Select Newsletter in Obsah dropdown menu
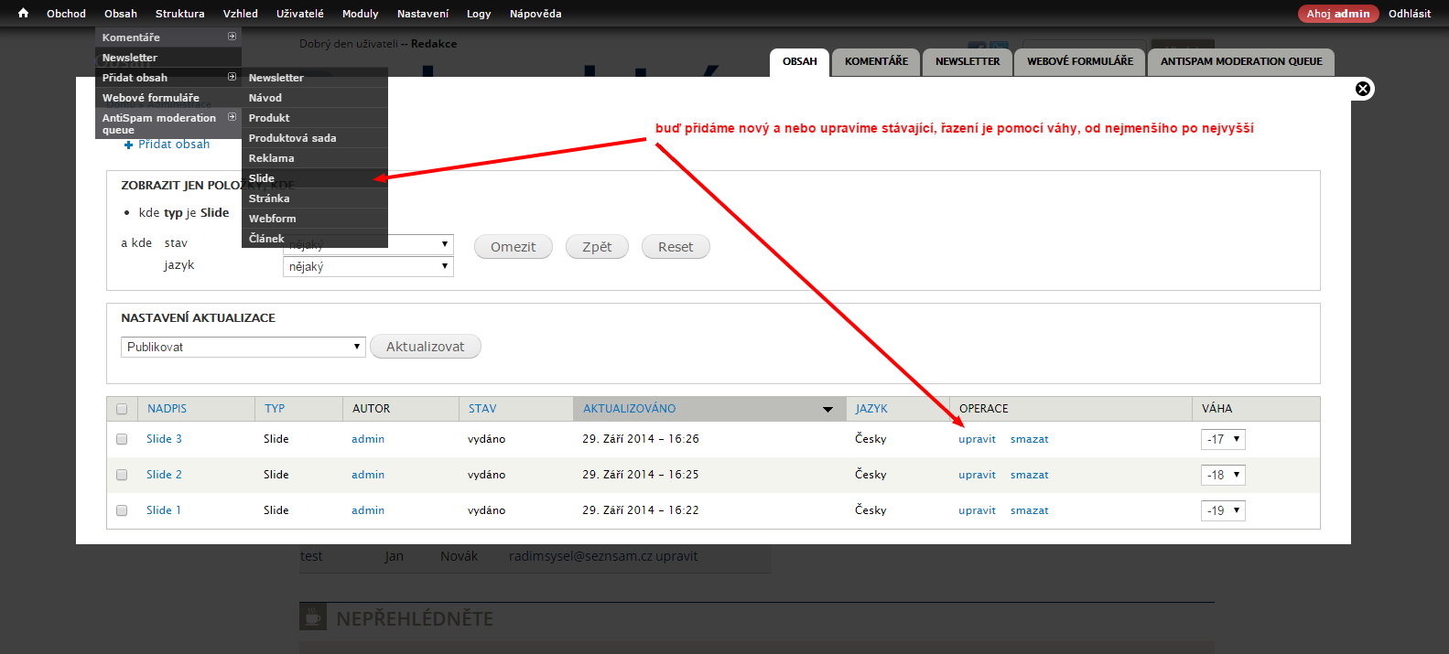Image resolution: width=1449 pixels, height=654 pixels. (168, 58)
